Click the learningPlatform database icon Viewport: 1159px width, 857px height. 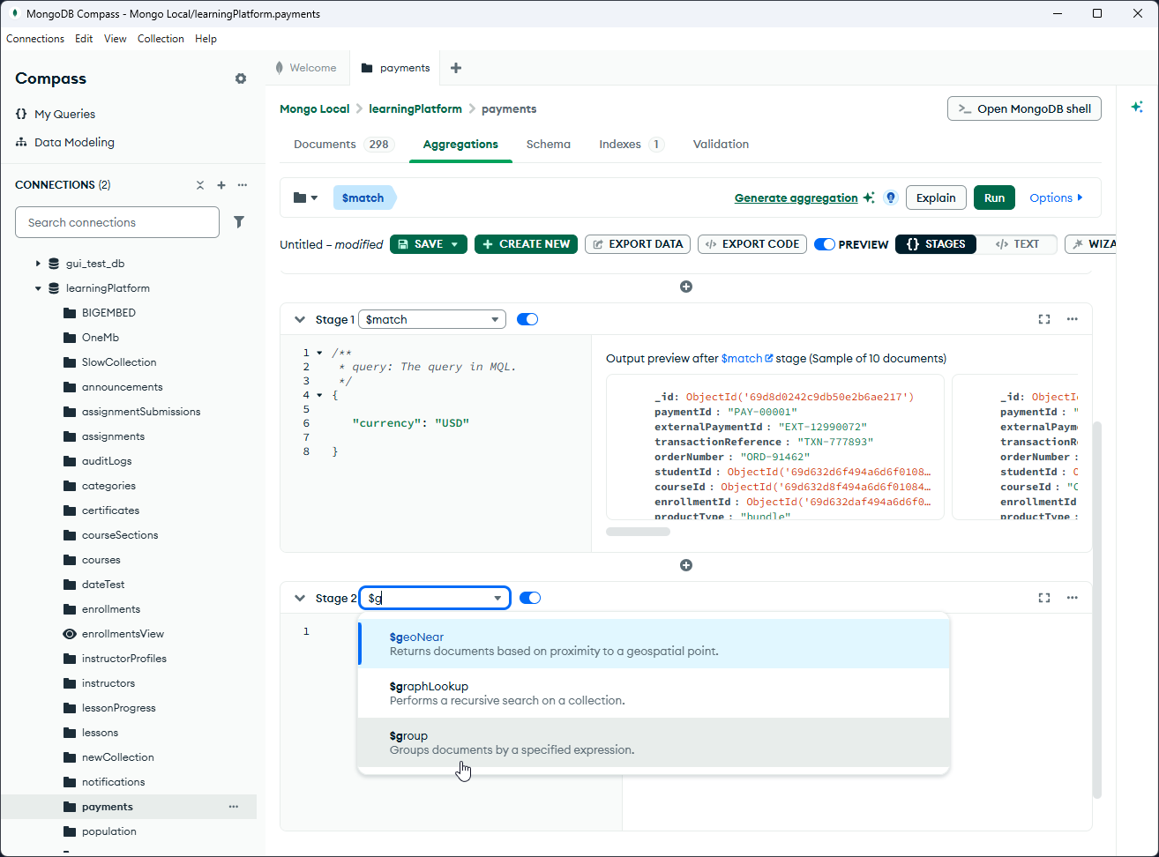(54, 288)
